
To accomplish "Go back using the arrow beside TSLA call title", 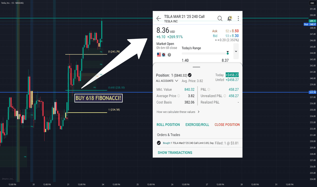I will click(x=158, y=18).
